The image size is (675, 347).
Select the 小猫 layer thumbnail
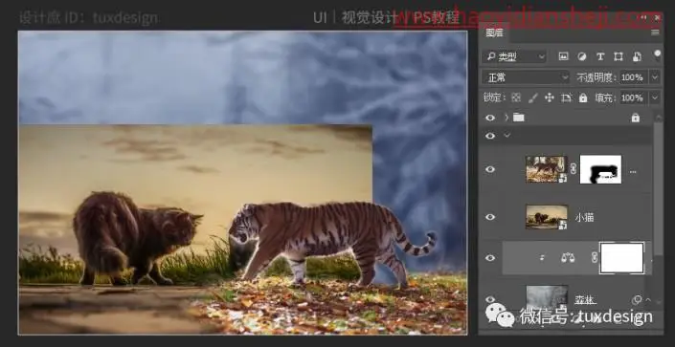(x=547, y=217)
